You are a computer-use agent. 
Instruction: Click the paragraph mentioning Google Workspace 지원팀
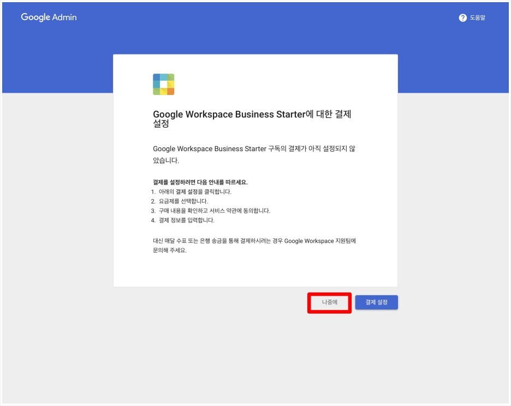(254, 246)
